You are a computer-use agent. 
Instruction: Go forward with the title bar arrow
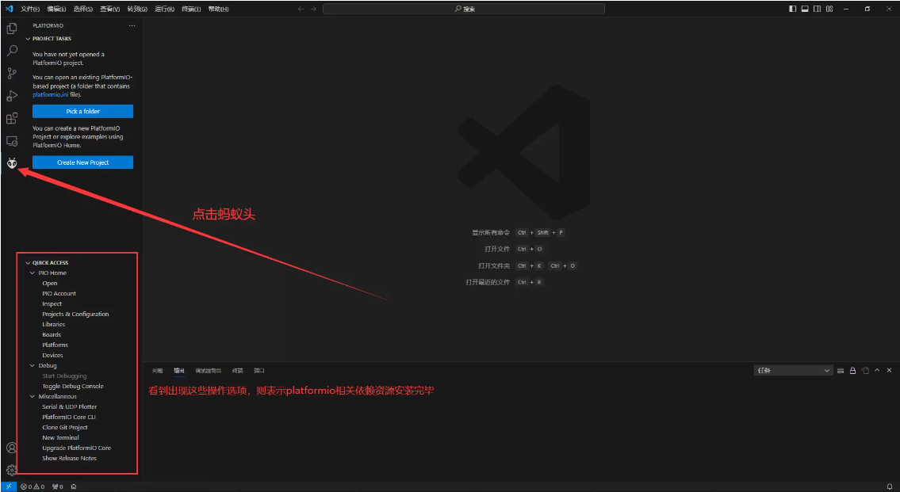313,9
